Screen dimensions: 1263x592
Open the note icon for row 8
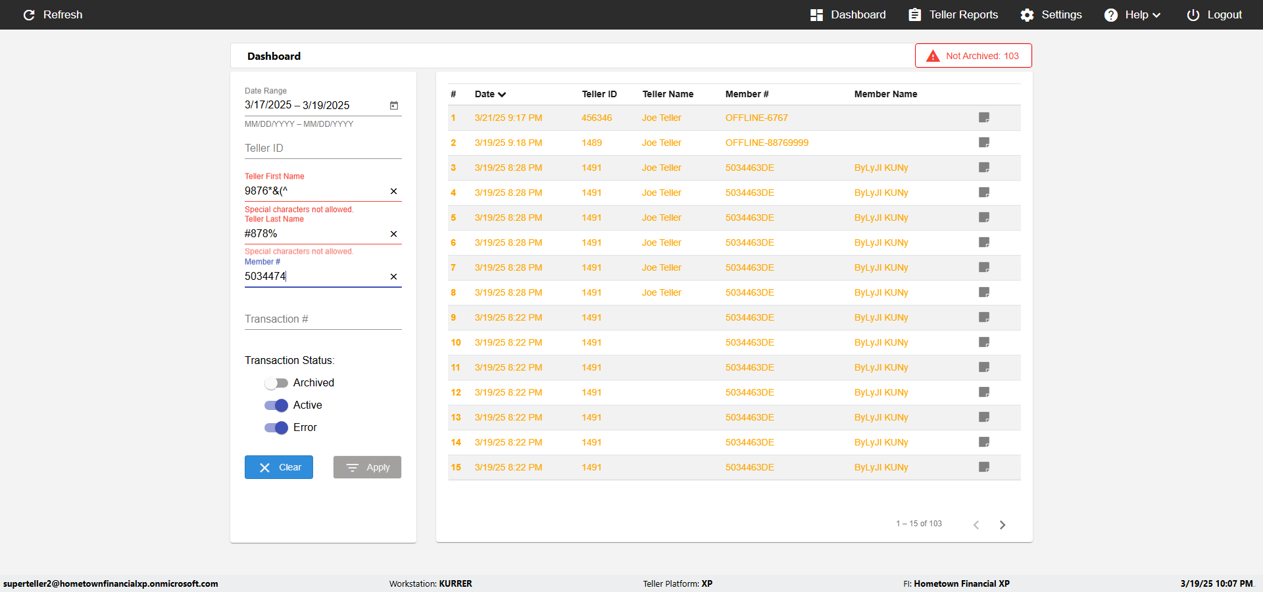(984, 292)
